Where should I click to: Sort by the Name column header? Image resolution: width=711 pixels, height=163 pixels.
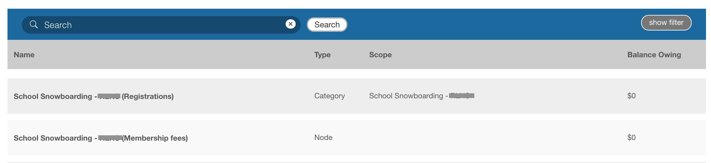24,55
